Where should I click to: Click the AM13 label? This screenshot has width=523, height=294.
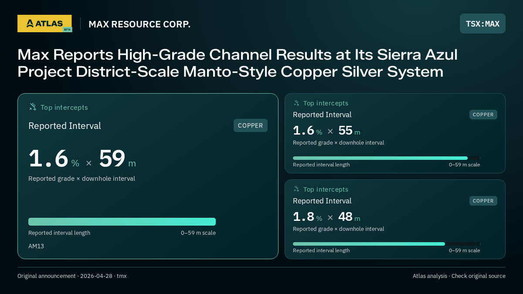[36, 246]
